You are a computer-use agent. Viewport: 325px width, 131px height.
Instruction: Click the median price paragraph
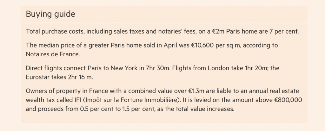pyautogui.click(x=152, y=50)
